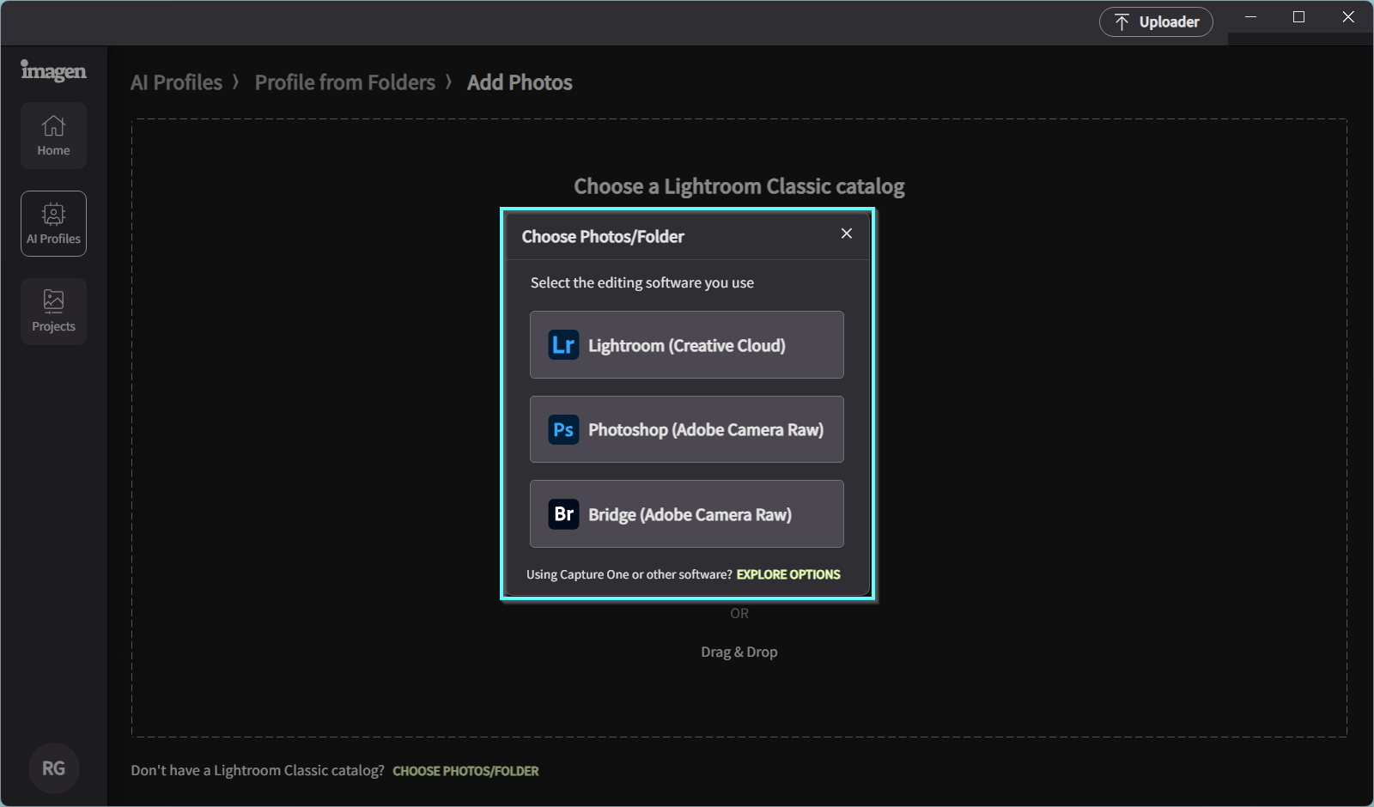Open the Home sidebar icon

[x=53, y=136]
